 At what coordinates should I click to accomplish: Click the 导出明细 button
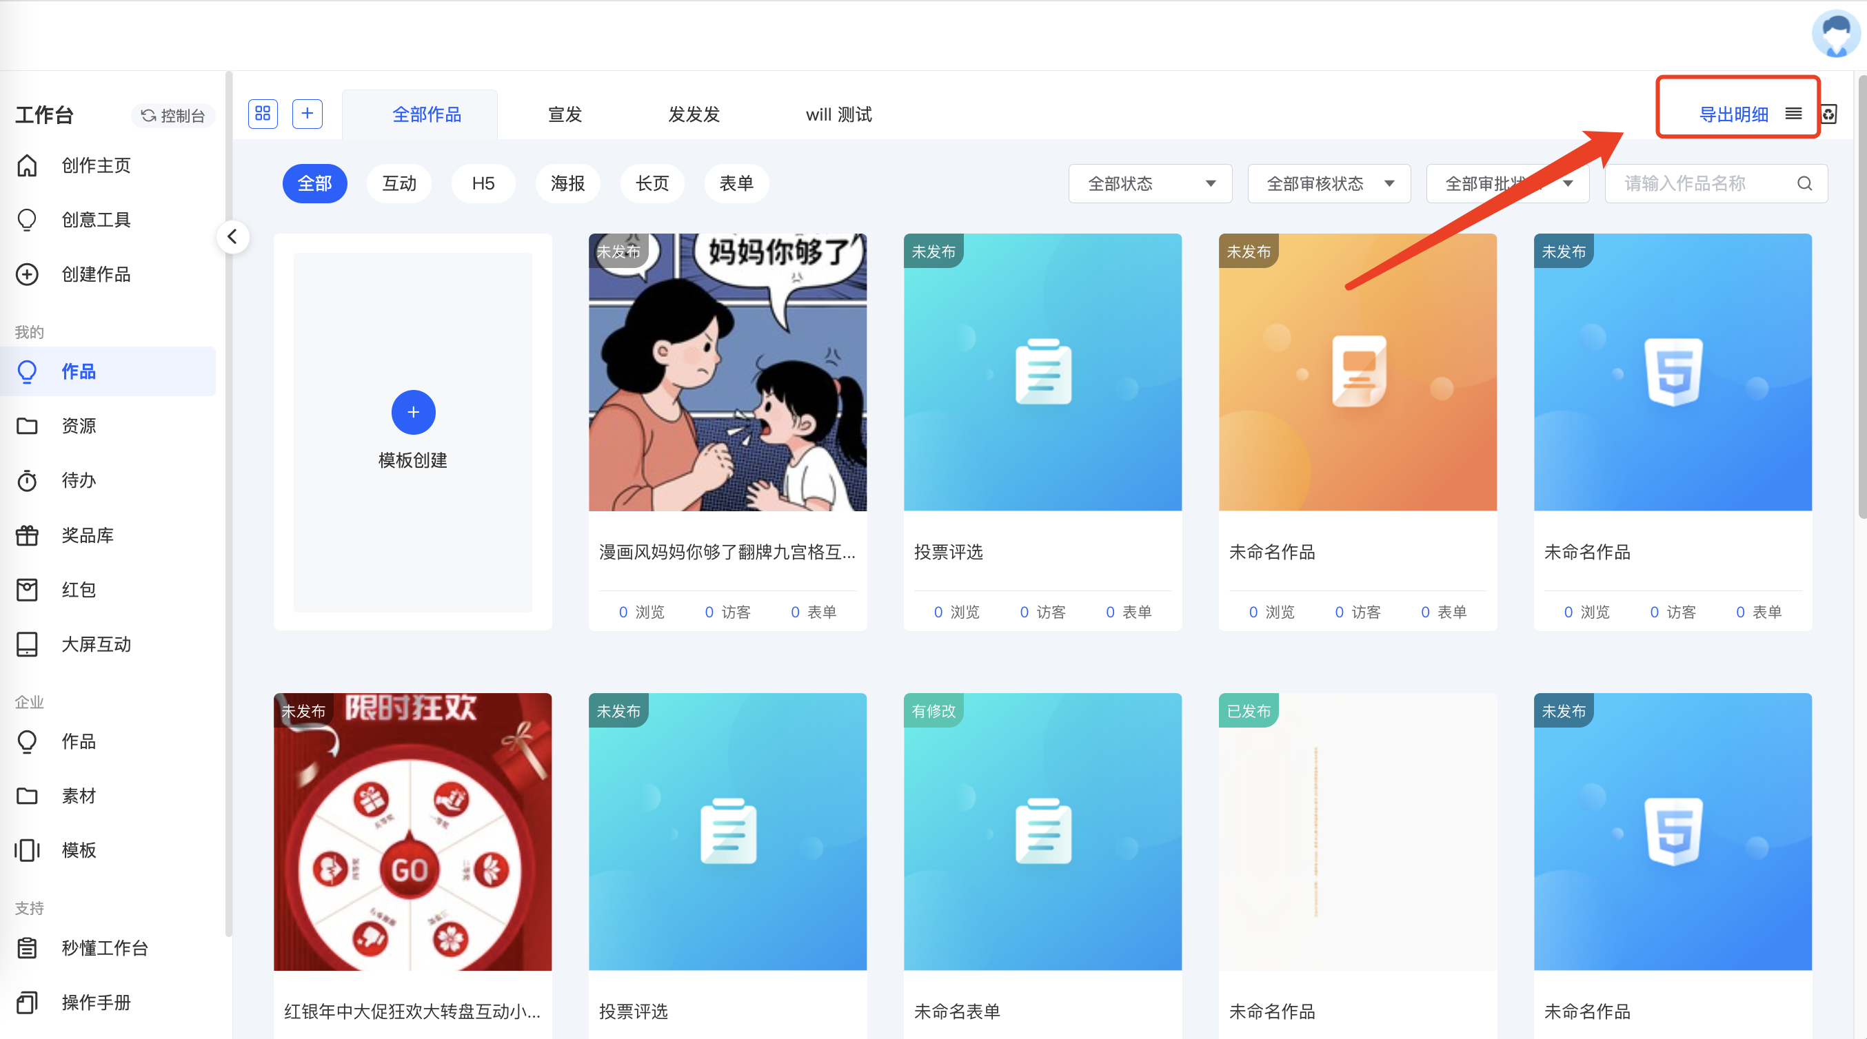[x=1734, y=114]
